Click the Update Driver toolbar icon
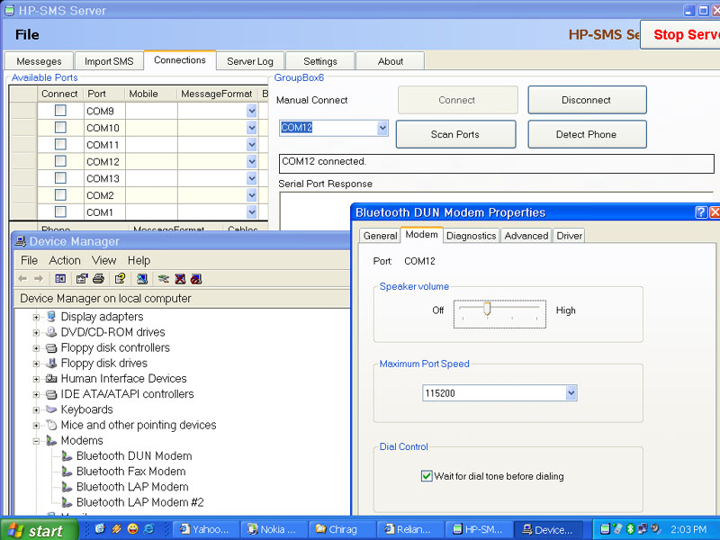The image size is (720, 540). coord(164,279)
